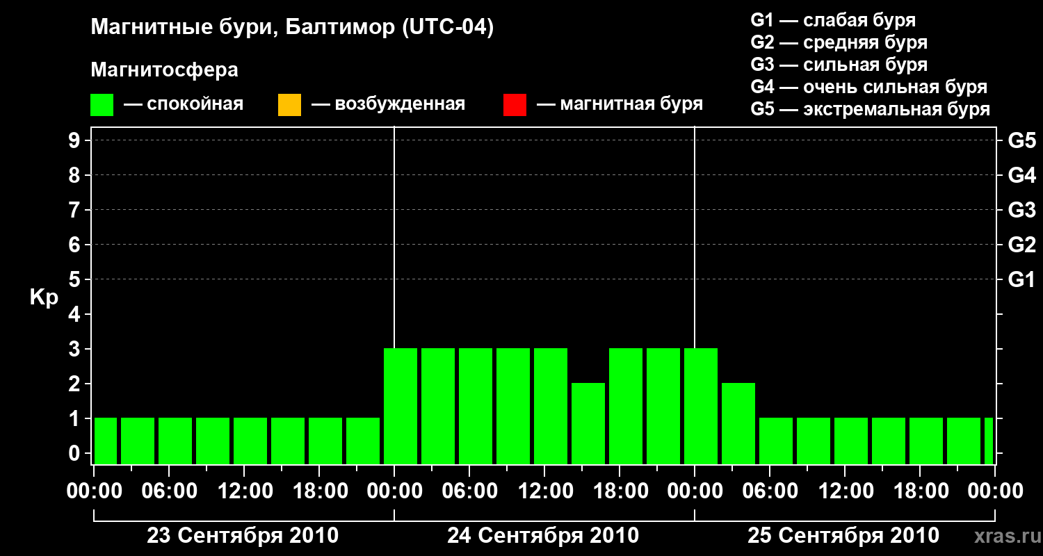Click the Kp 1 bar at 12:00 on 25 September
This screenshot has width=1043, height=556.
coord(851,441)
